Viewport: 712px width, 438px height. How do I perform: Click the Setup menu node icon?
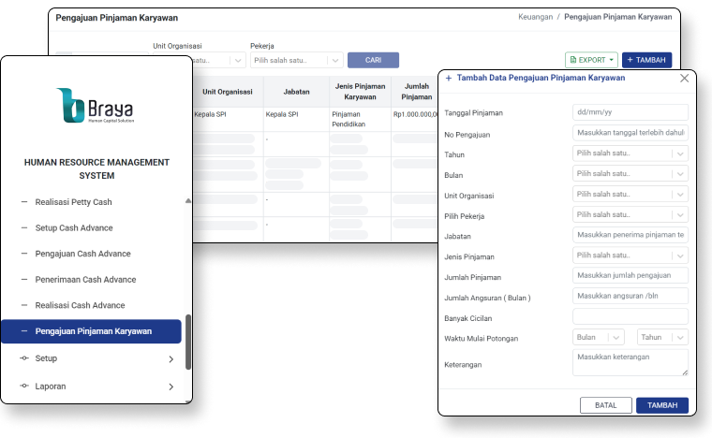point(24,358)
